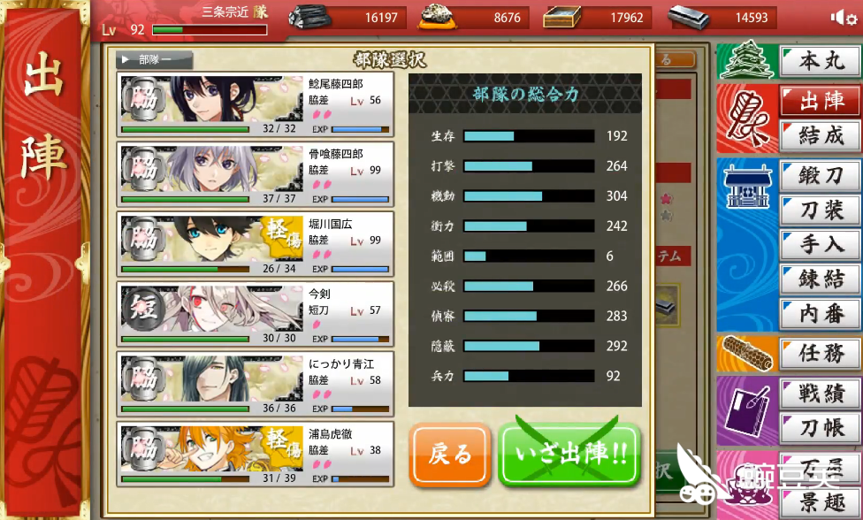
Task: Click the whetstone resource icon
Action: pos(438,16)
